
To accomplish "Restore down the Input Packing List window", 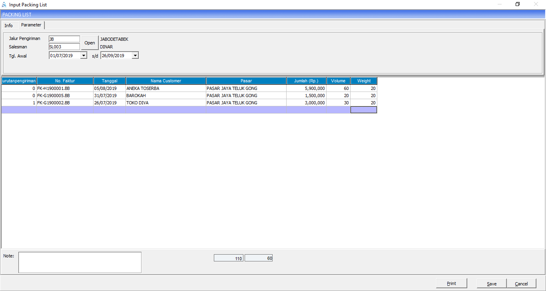I will click(x=518, y=4).
